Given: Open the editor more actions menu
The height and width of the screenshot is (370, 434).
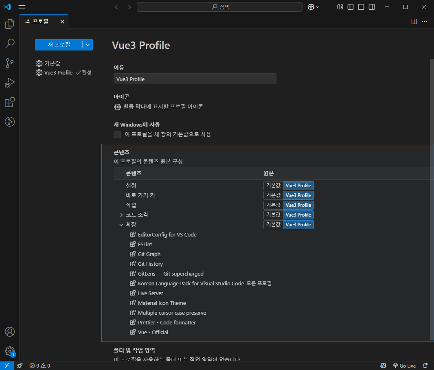Looking at the screenshot, I should point(425,21).
